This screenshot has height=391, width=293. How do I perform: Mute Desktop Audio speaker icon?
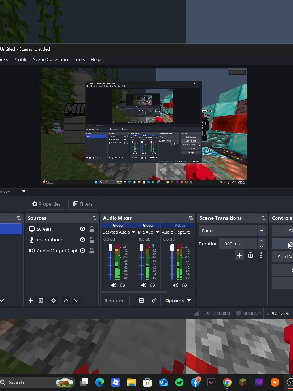tap(114, 285)
